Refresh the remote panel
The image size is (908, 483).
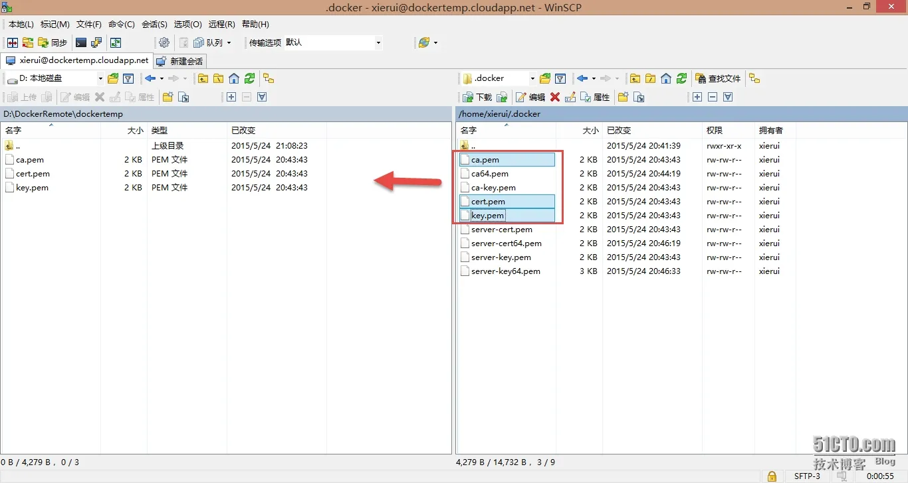click(x=681, y=78)
